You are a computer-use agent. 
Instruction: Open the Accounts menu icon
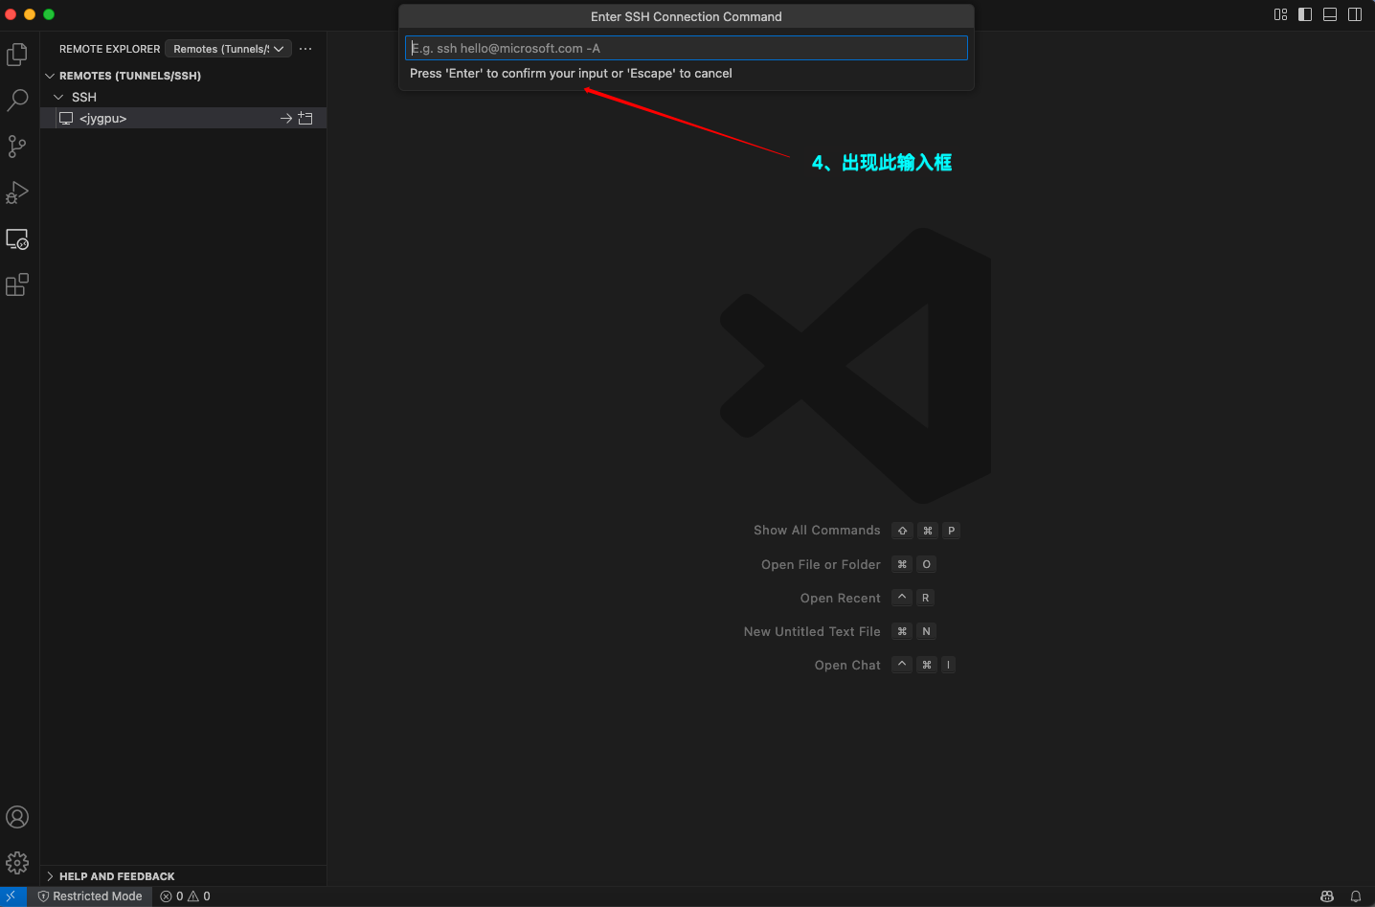pos(17,817)
